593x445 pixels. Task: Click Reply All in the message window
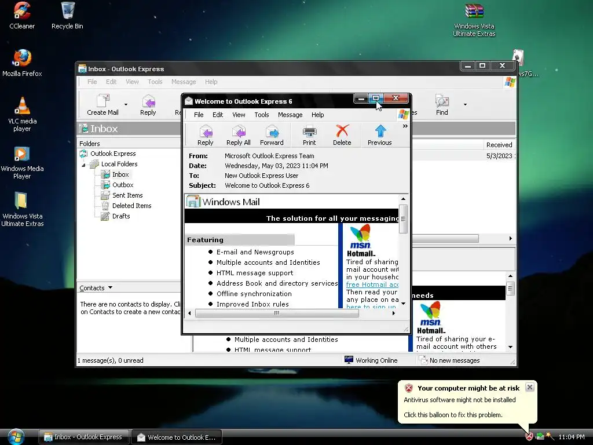click(x=238, y=135)
